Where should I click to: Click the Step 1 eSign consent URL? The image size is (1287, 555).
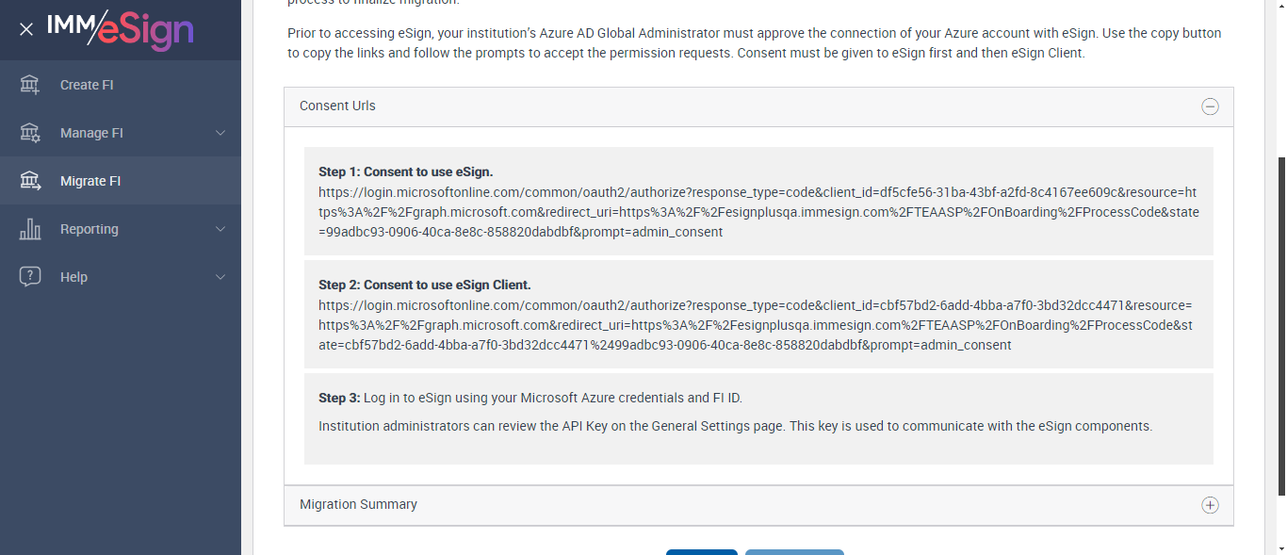click(758, 212)
